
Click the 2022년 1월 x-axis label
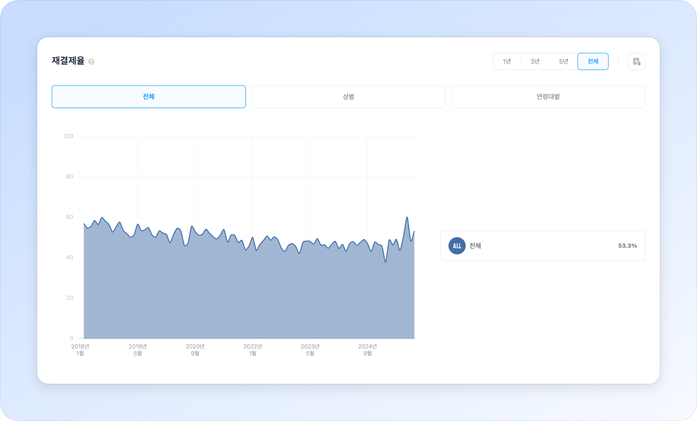pos(252,350)
